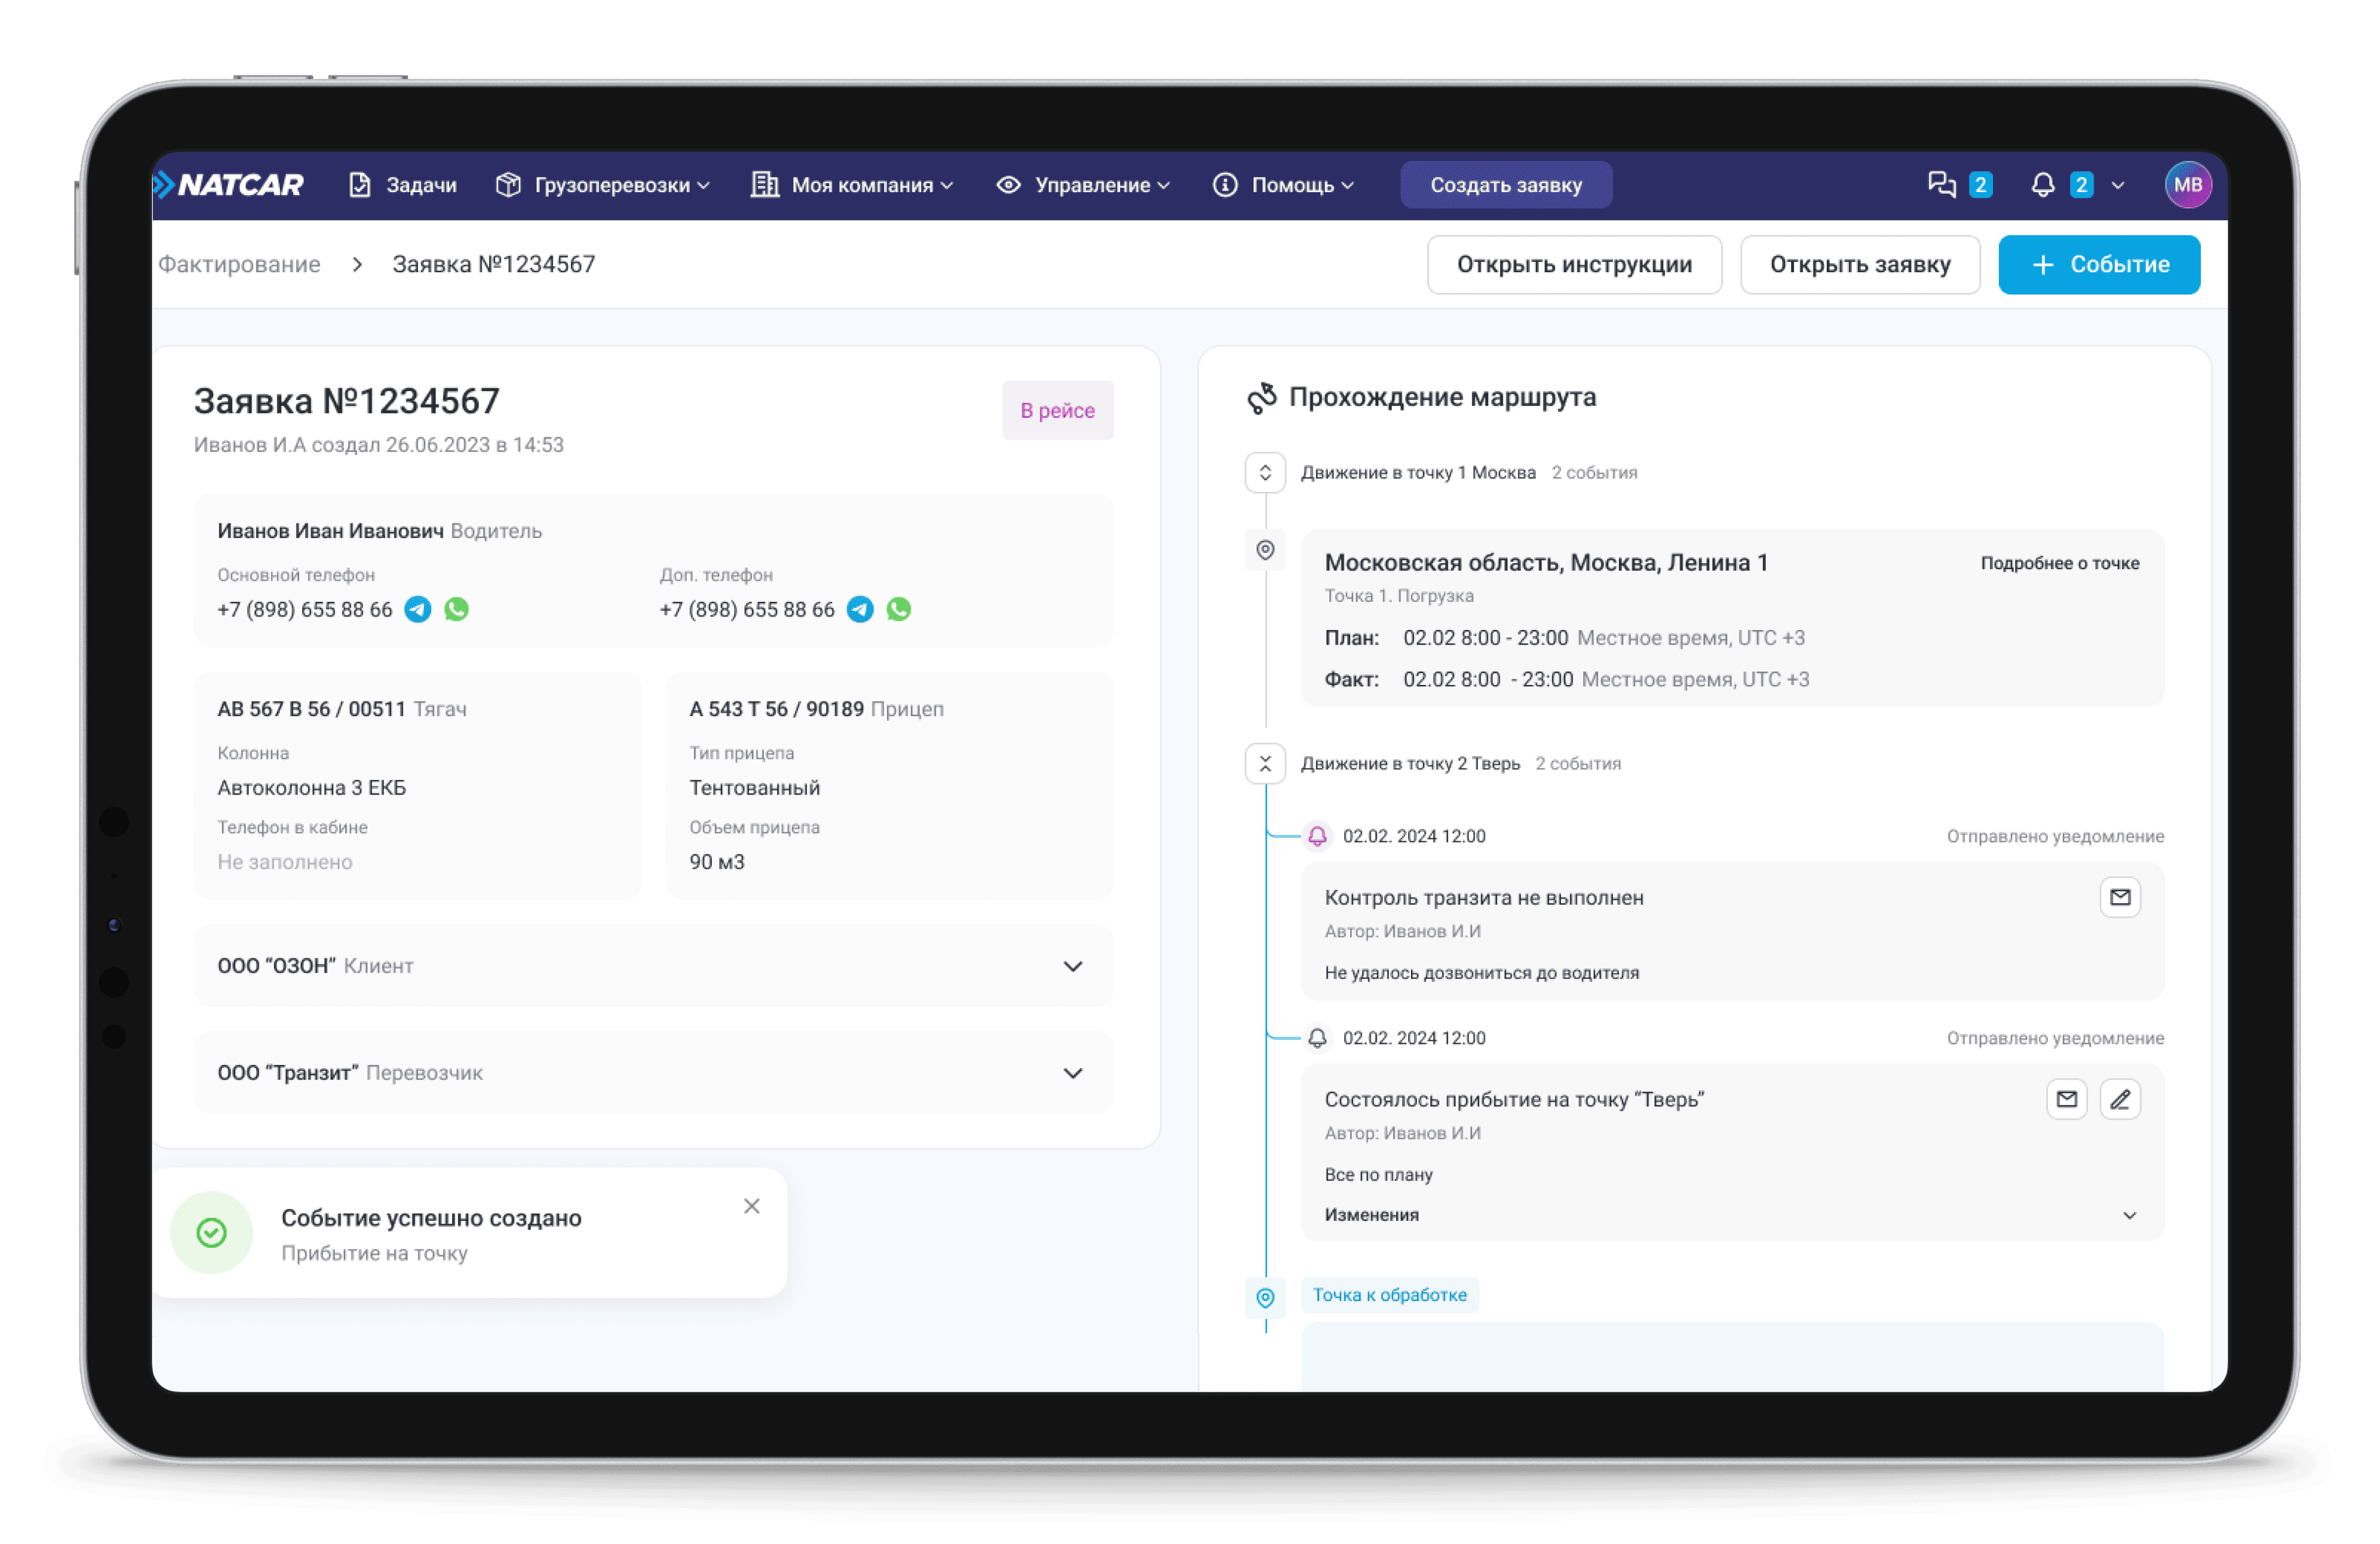
Task: Open WhatsApp for the main phone number
Action: pos(456,609)
